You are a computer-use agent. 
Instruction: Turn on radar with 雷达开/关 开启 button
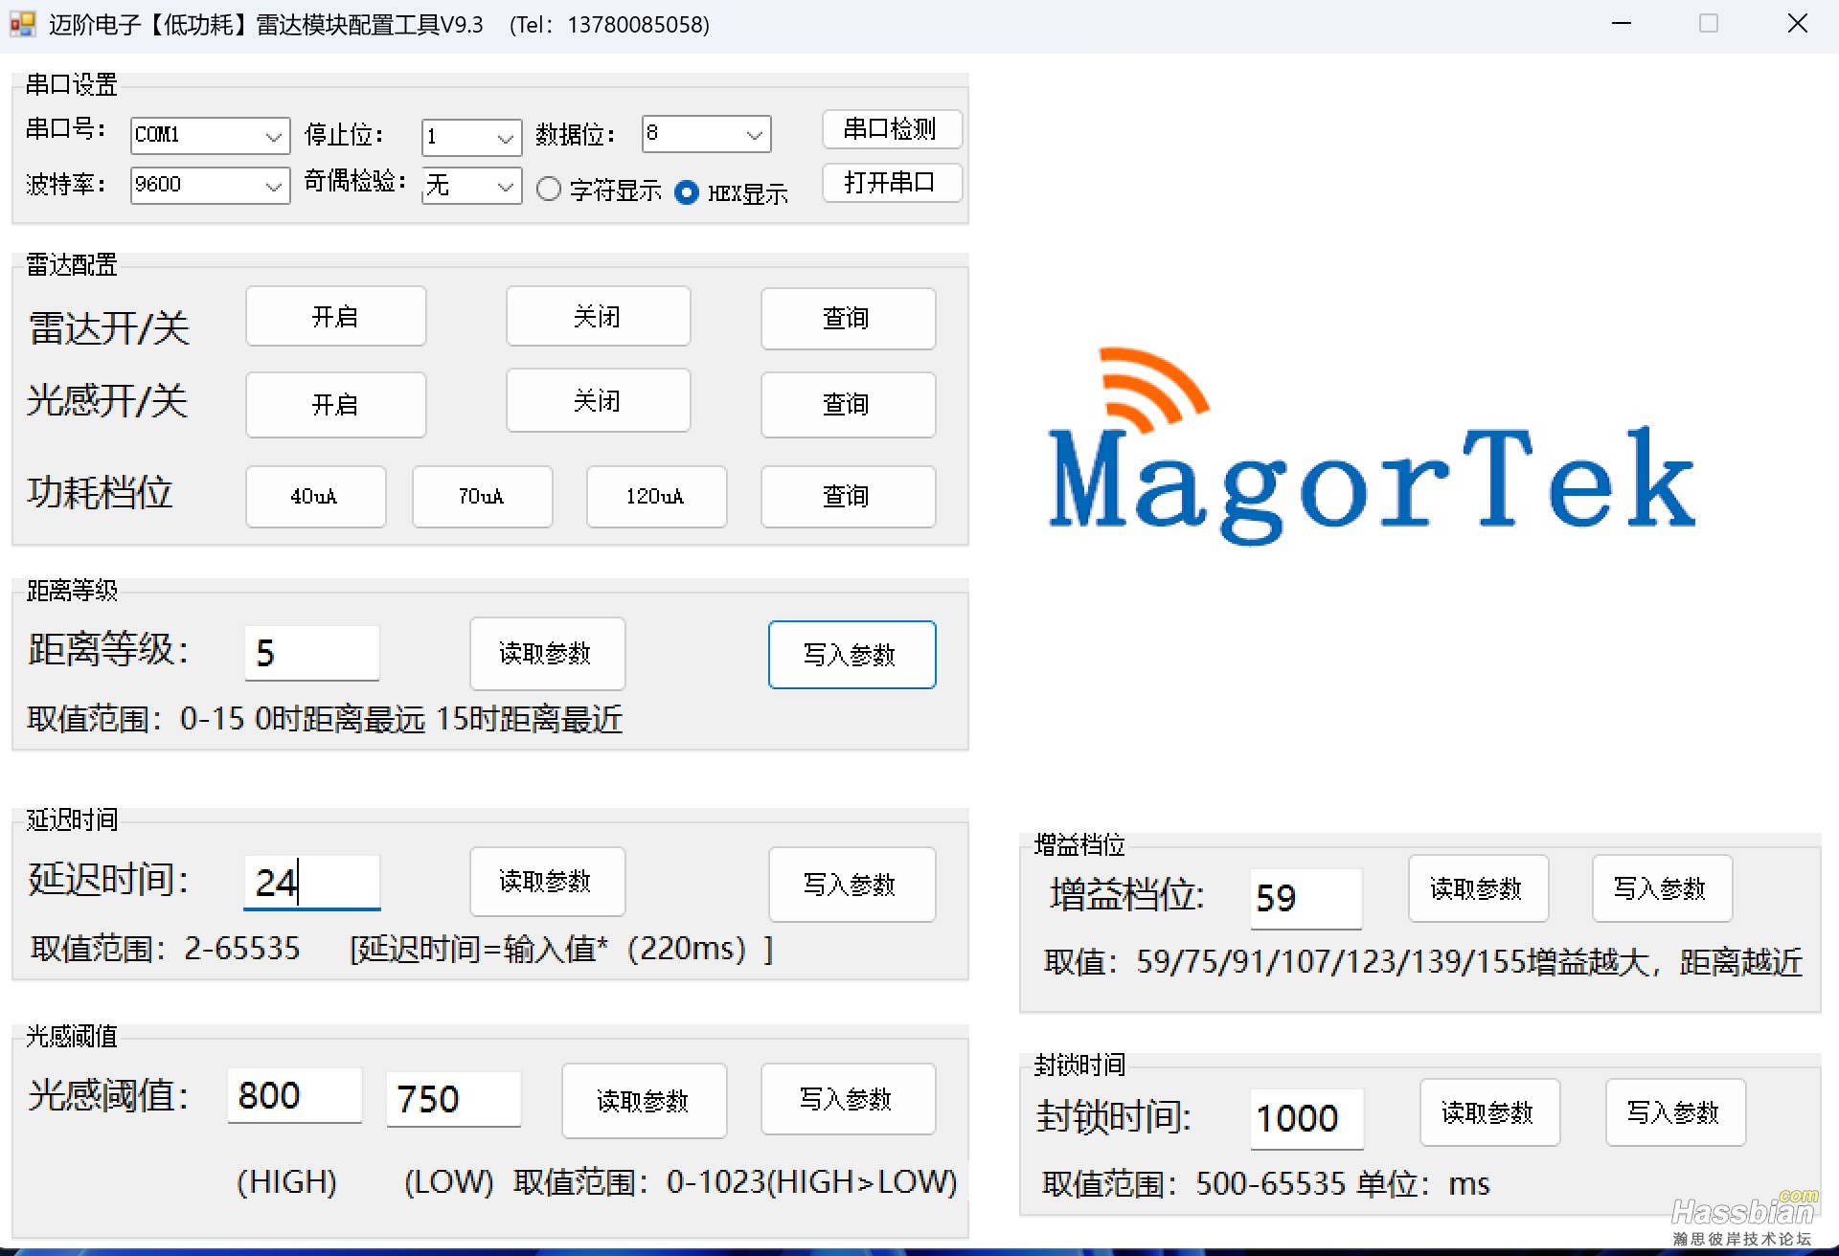[x=335, y=317]
